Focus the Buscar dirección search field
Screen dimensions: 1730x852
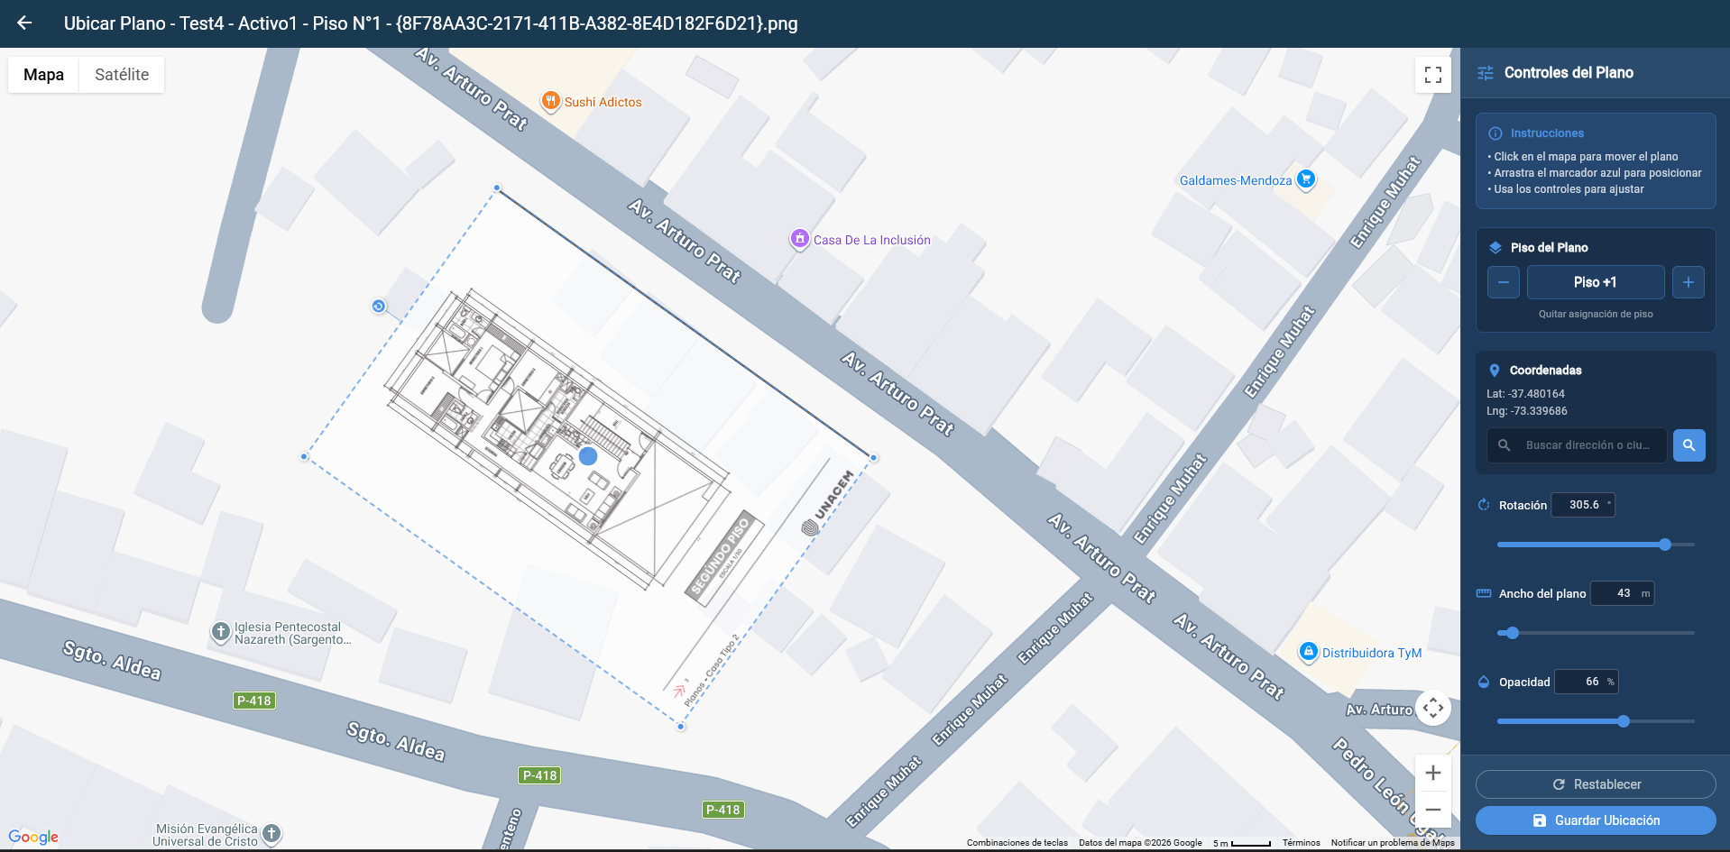(x=1577, y=445)
